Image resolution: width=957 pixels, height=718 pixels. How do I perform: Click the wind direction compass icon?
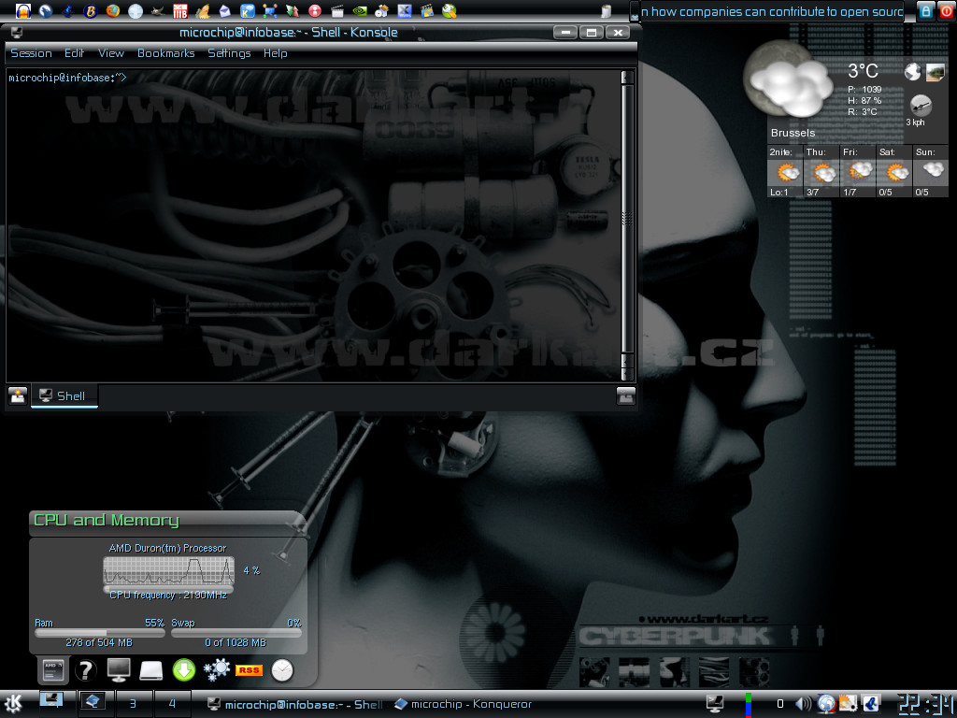(921, 106)
